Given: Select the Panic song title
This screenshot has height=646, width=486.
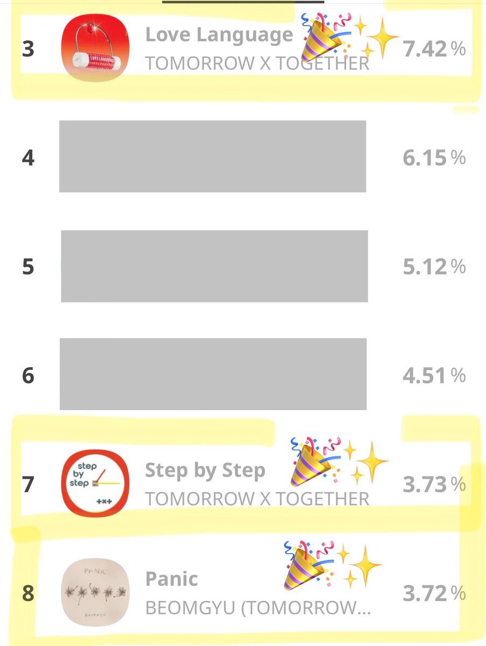Looking at the screenshot, I should 172,579.
